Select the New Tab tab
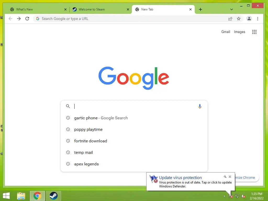This screenshot has height=201, width=268. point(163,9)
